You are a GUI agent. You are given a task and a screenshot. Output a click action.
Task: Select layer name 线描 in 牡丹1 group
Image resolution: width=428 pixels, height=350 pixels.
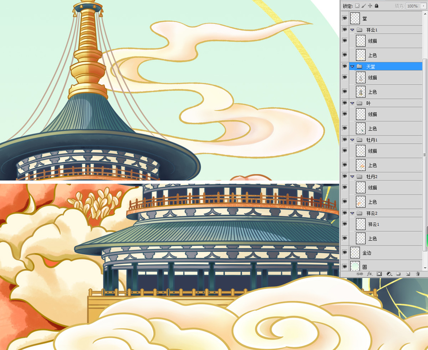pos(372,151)
